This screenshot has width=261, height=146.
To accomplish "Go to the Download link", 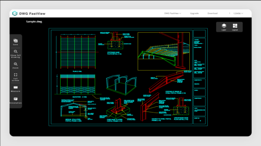I will click(x=212, y=13).
